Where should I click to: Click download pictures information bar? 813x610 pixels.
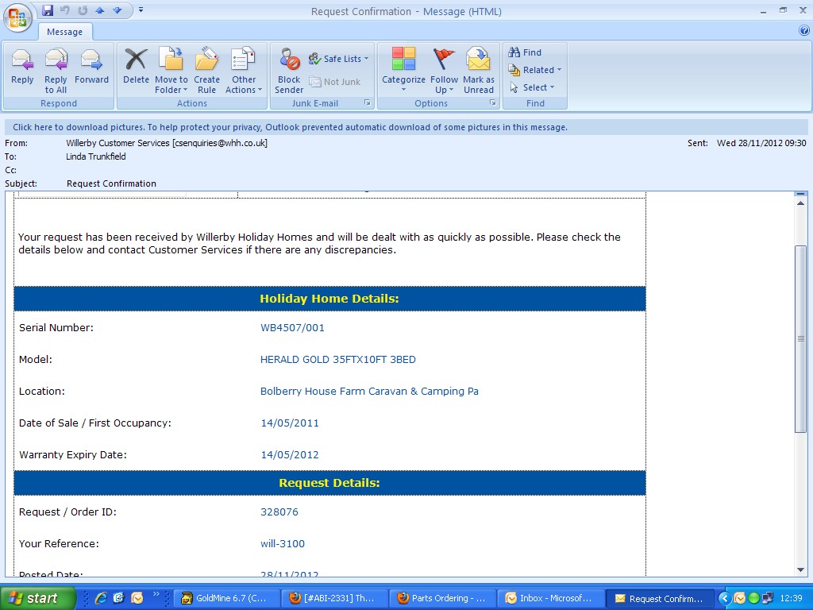(290, 127)
